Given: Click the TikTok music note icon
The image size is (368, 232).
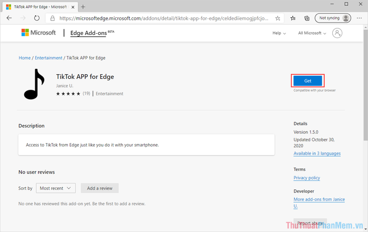Looking at the screenshot, I should [x=34, y=84].
